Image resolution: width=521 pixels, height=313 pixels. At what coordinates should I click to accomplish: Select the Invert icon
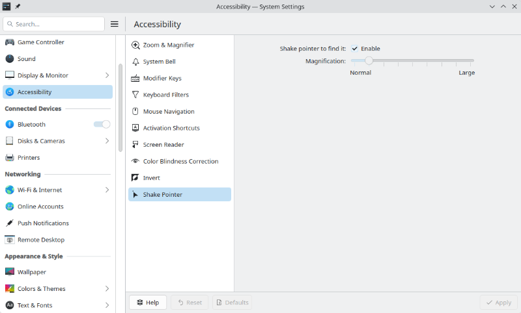click(x=135, y=178)
